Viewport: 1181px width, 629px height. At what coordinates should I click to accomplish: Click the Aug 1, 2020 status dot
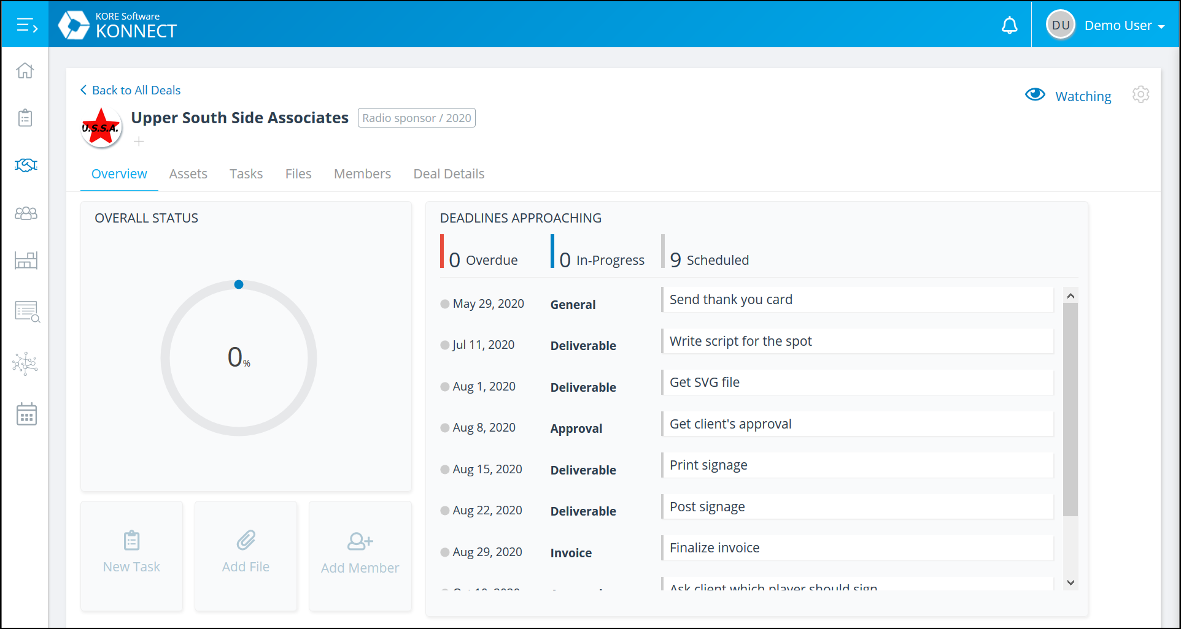coord(445,387)
